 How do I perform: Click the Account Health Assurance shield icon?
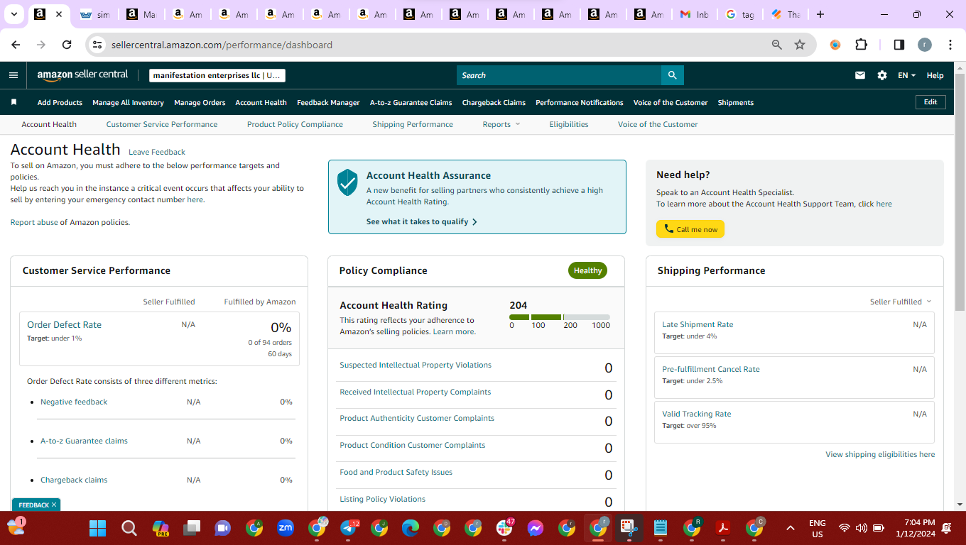click(347, 182)
